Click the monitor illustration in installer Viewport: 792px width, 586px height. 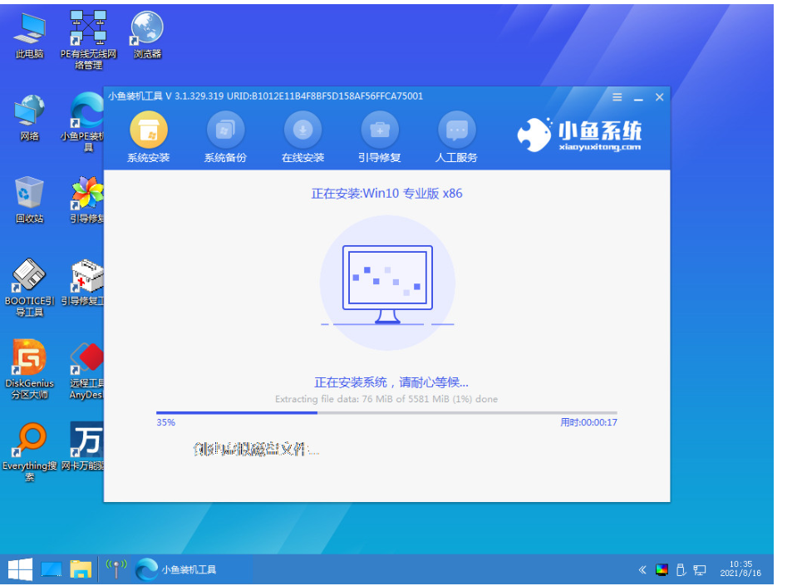coord(387,283)
